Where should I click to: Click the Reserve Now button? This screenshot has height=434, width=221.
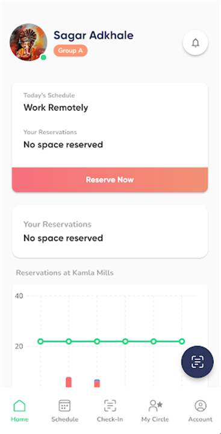110,180
